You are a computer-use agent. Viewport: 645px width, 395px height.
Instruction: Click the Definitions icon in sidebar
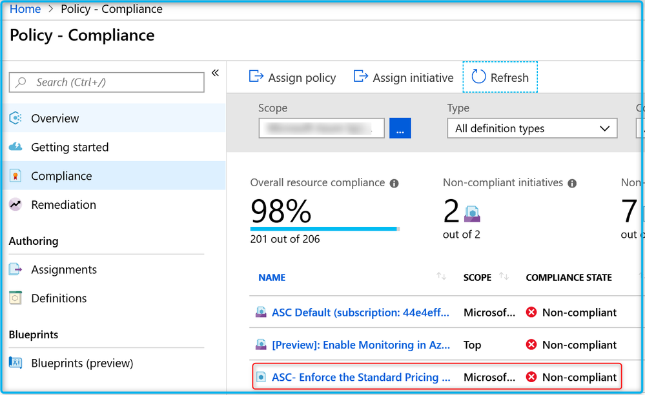point(15,298)
